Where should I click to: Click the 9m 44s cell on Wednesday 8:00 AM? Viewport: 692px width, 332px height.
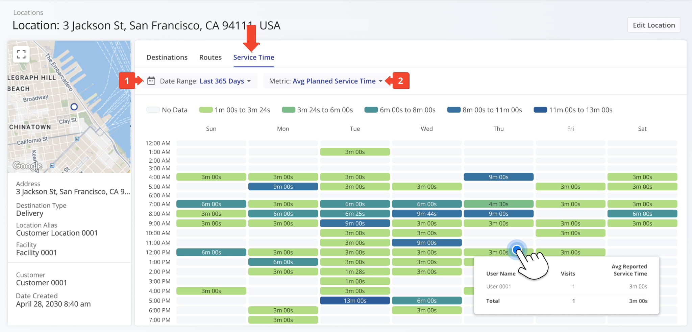[x=427, y=213]
